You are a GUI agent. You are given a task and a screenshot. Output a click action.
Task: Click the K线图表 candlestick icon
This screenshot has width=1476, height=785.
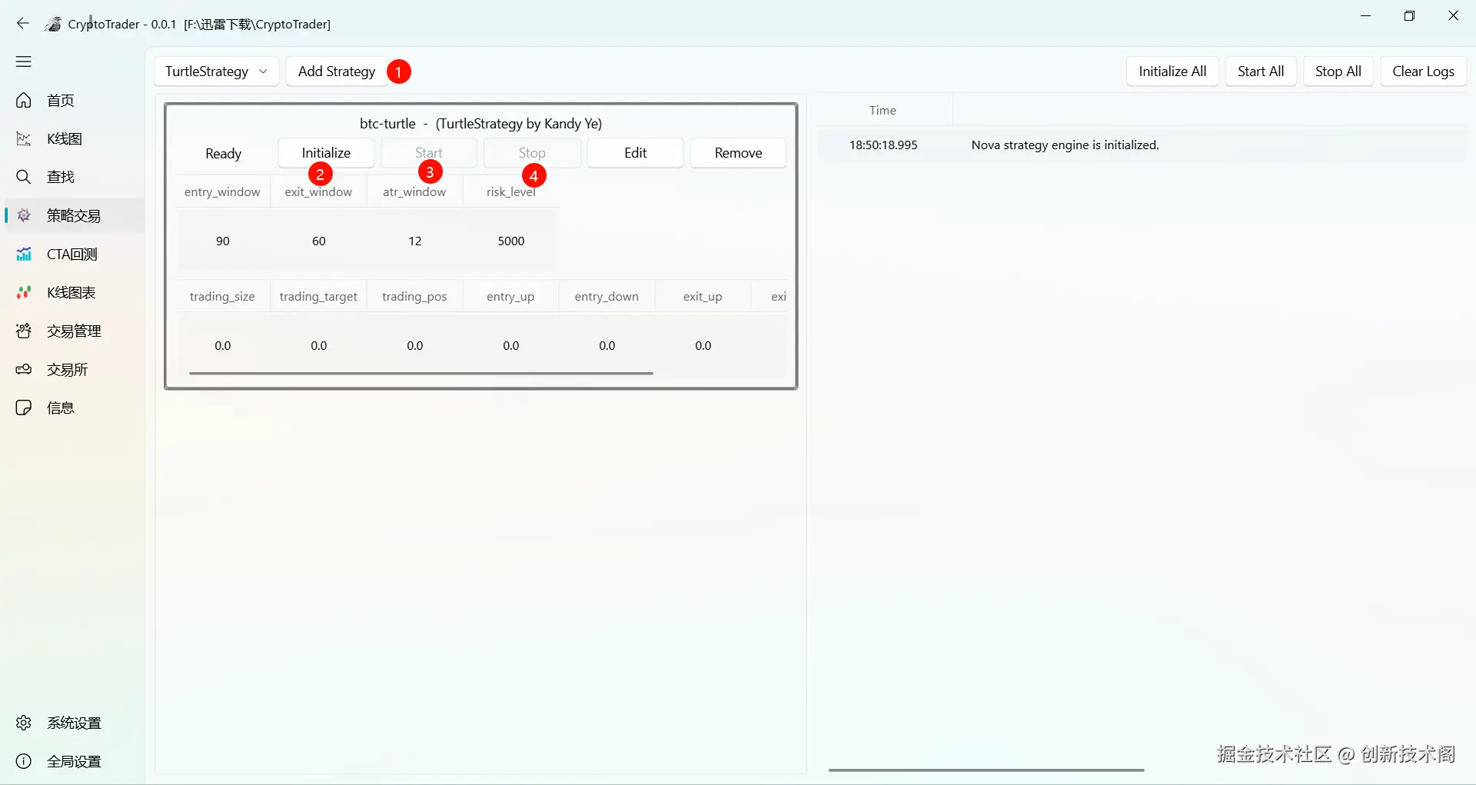point(24,293)
